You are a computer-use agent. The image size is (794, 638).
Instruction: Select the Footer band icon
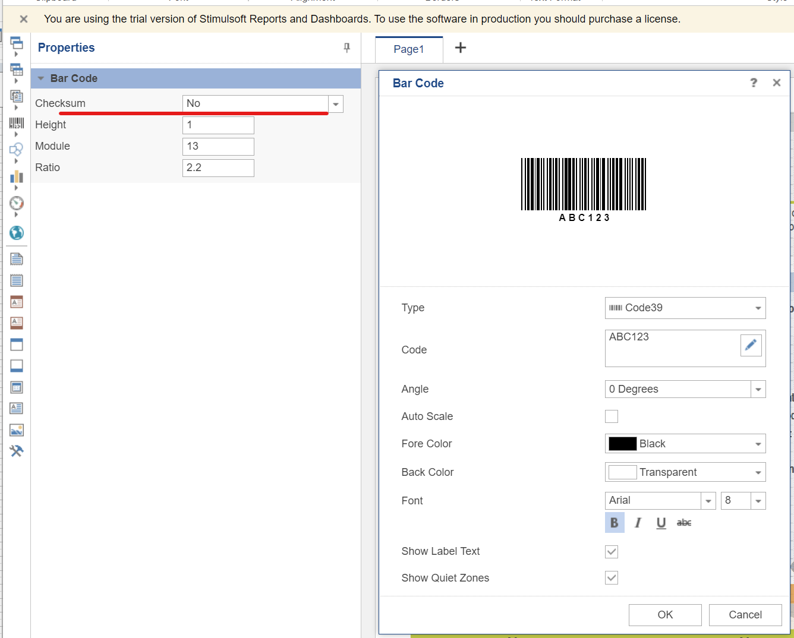[x=17, y=366]
